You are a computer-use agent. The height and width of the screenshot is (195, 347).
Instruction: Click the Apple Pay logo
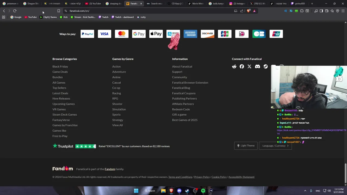point(156,34)
